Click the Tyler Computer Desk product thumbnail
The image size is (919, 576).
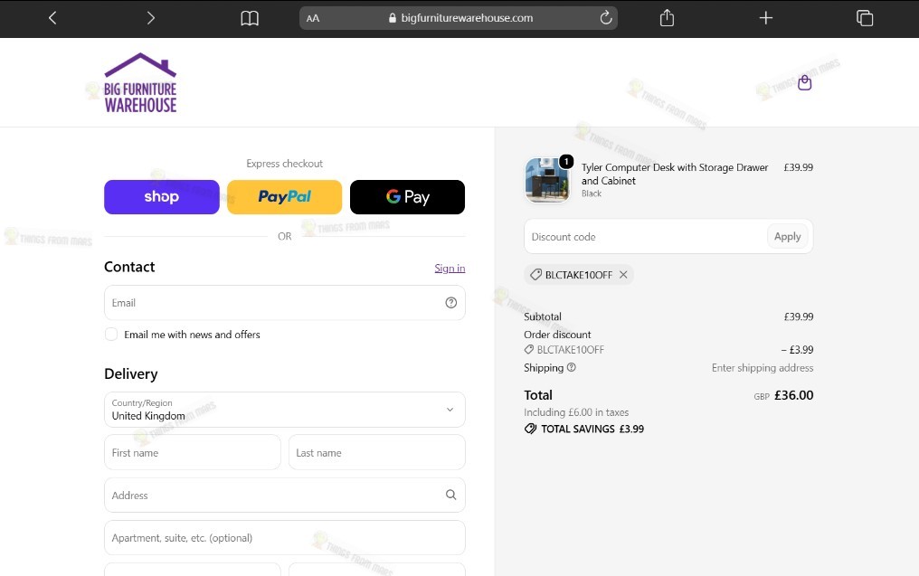click(x=547, y=180)
